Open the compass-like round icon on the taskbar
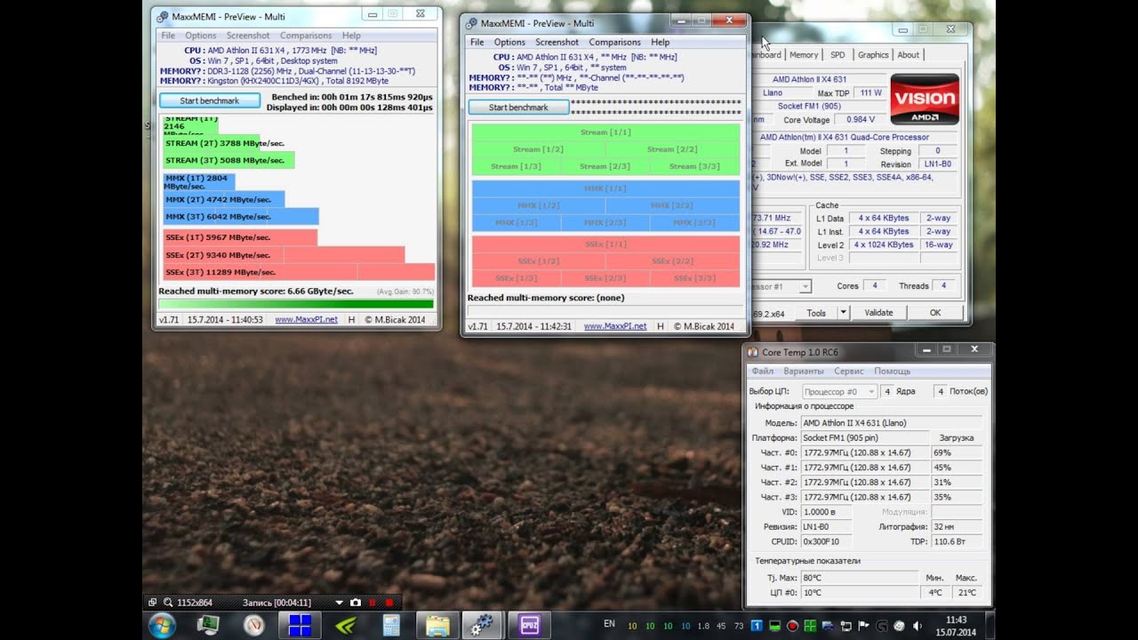This screenshot has height=640, width=1138. pyautogui.click(x=254, y=625)
